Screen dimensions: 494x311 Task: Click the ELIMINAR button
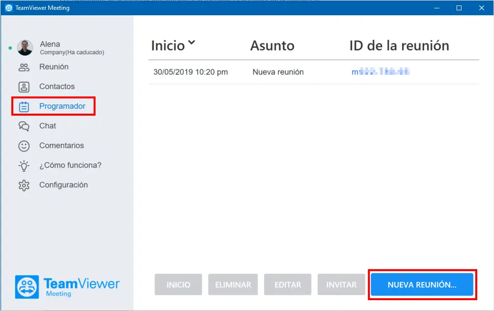233,284
